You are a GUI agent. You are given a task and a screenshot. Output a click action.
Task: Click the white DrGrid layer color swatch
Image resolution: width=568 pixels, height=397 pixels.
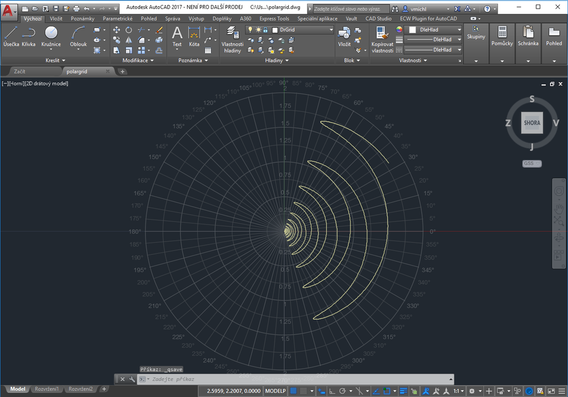point(275,30)
